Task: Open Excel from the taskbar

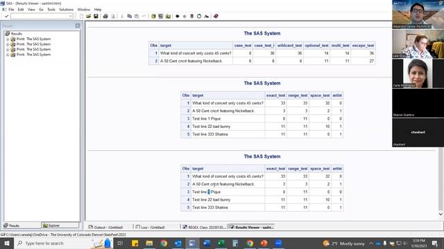Action: tap(221, 243)
